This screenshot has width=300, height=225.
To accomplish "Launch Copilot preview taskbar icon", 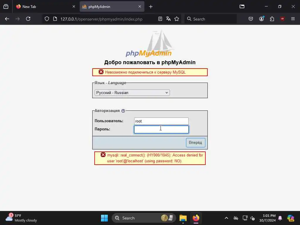I will tap(291, 218).
